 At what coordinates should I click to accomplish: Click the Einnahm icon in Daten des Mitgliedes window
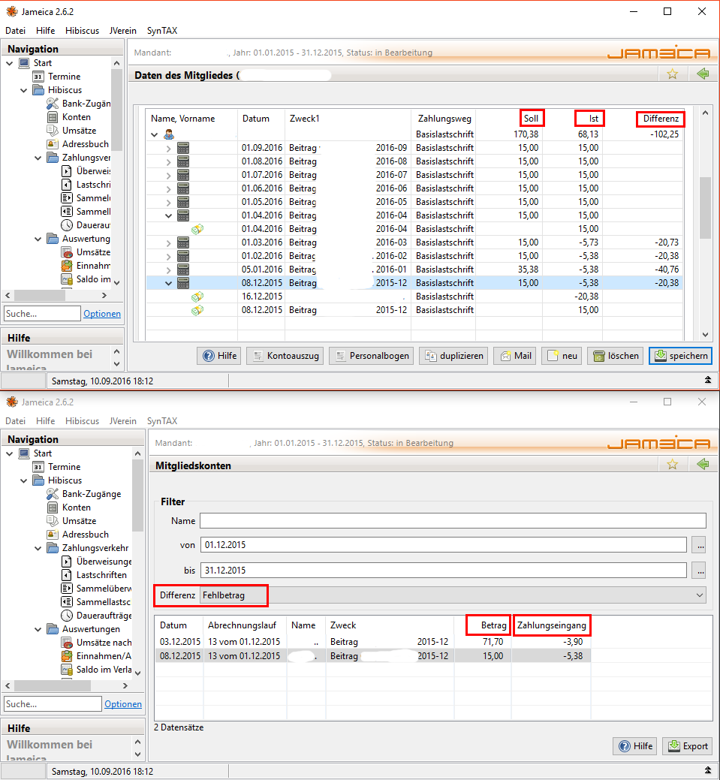point(67,266)
